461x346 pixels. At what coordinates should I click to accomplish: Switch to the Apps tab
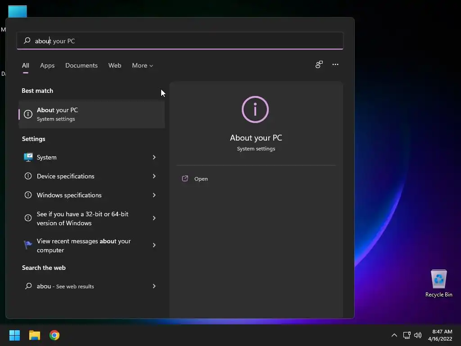point(47,65)
